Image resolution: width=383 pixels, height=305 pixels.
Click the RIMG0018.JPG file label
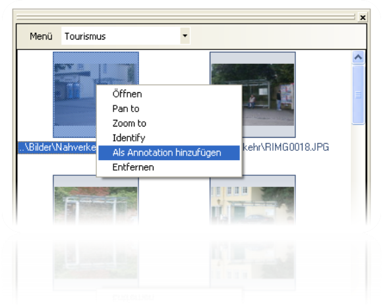[x=285, y=147]
